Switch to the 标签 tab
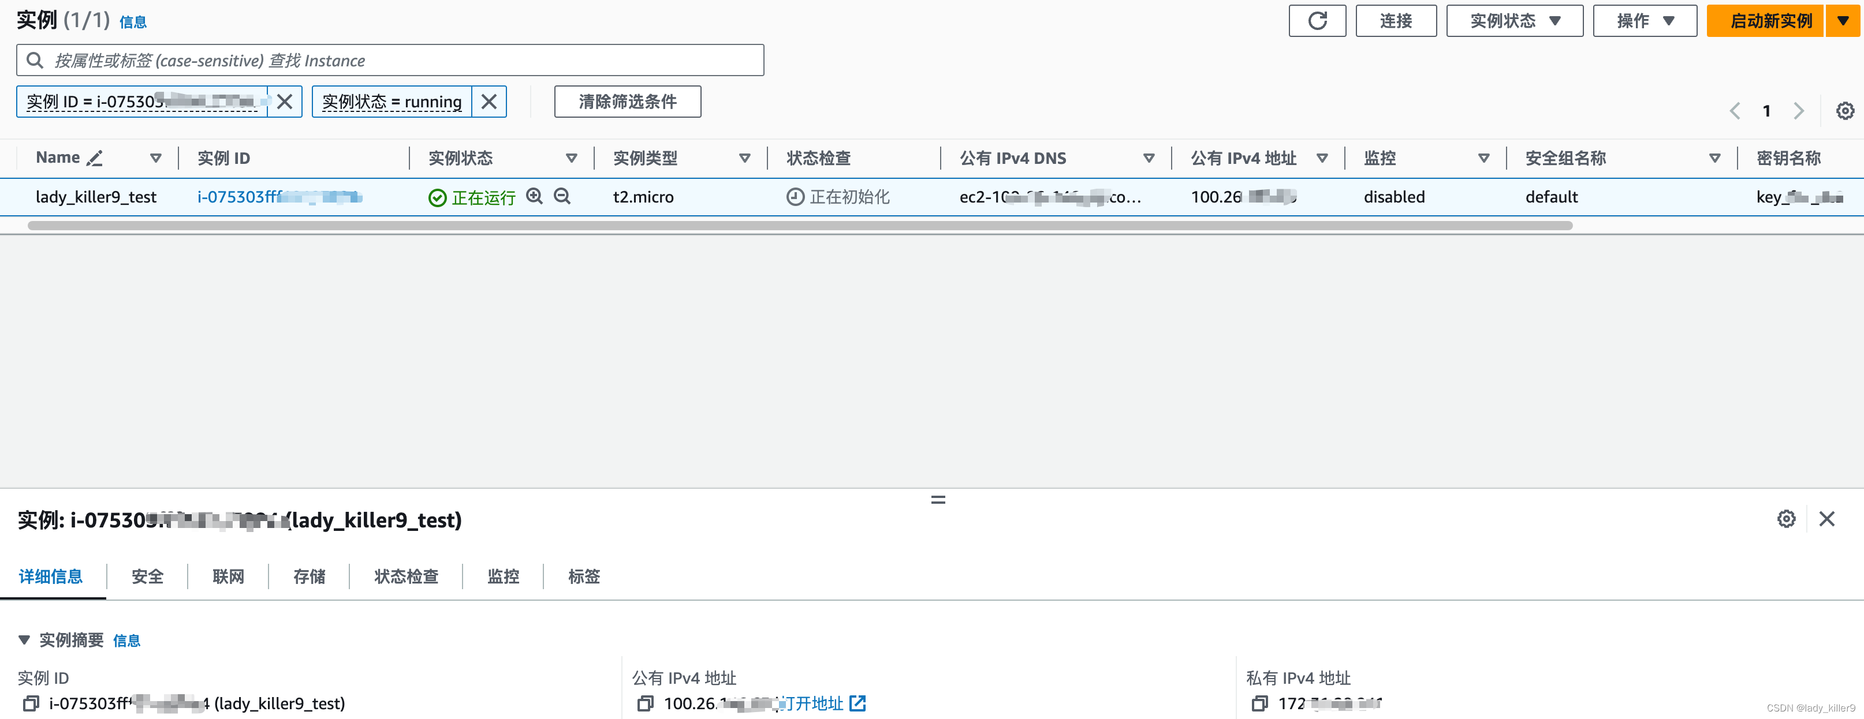Viewport: 1864px width, 719px height. [585, 576]
